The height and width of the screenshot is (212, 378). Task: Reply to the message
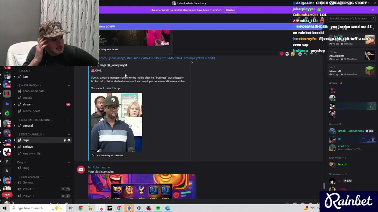(305, 54)
